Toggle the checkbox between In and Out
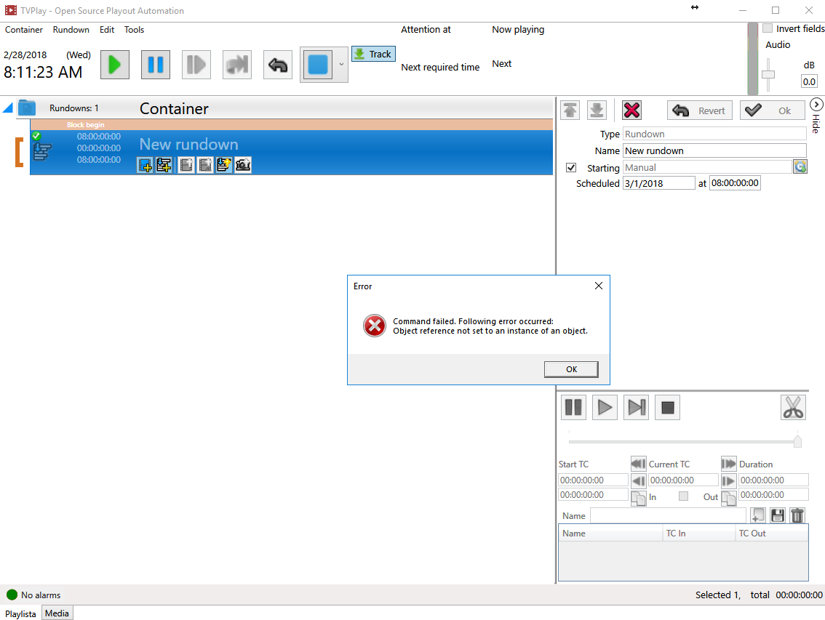 pos(683,495)
